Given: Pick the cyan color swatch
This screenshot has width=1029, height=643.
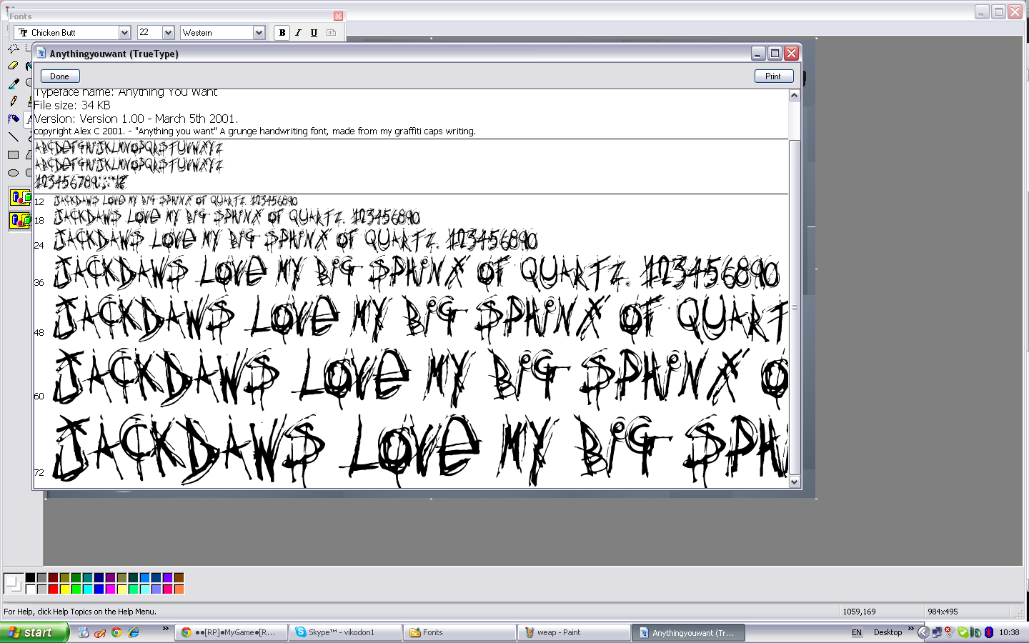Looking at the screenshot, I should click(x=87, y=589).
